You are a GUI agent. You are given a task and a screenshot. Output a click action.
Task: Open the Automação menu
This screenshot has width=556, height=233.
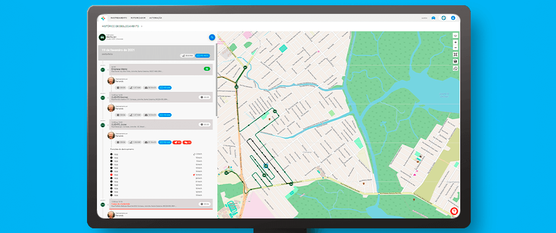[x=156, y=18]
